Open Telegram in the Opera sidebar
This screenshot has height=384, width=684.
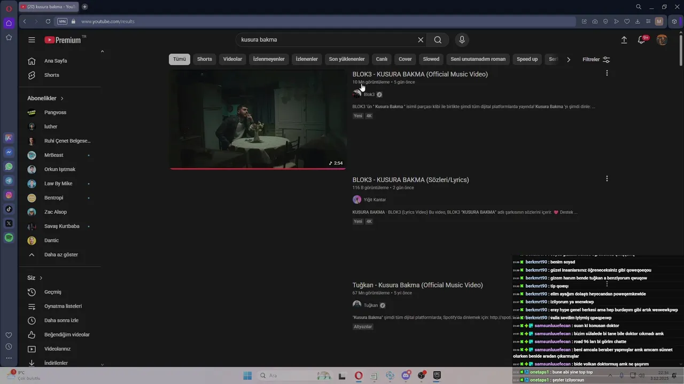(x=9, y=181)
